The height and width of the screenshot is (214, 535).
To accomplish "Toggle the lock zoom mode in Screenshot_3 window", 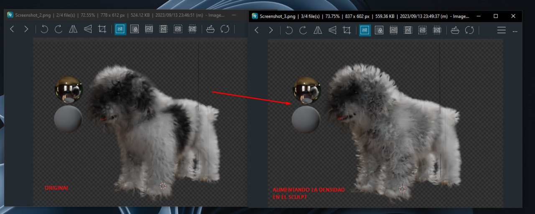I will pos(379,30).
